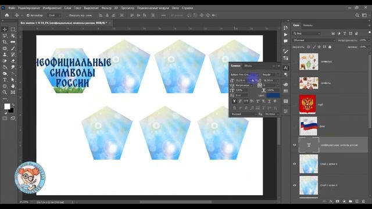Open the Русский language dropdown
The image size is (372, 209).
click(x=244, y=114)
